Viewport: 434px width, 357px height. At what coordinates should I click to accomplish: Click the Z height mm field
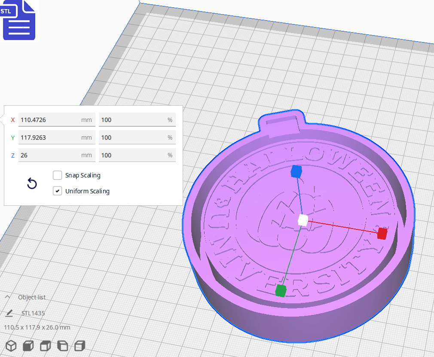coord(49,155)
